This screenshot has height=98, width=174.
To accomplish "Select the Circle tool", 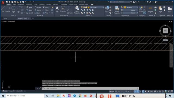I will [13, 9].
